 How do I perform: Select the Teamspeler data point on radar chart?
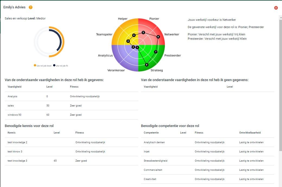click(128, 41)
